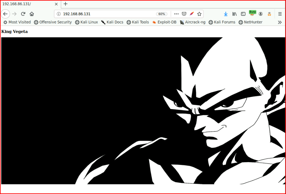This screenshot has height=194, width=286.
Task: Toggle the sidebar view
Action: click(243, 14)
